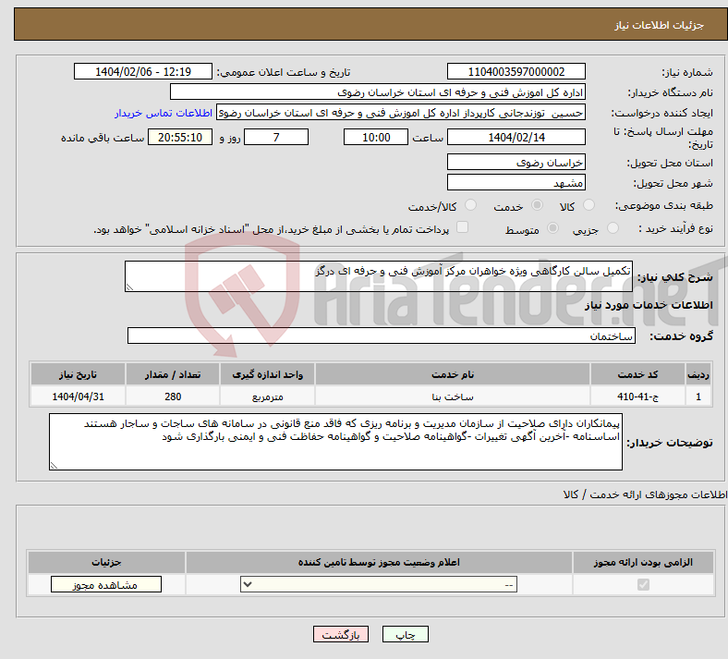Click the resize handle of description textarea

click(129, 287)
